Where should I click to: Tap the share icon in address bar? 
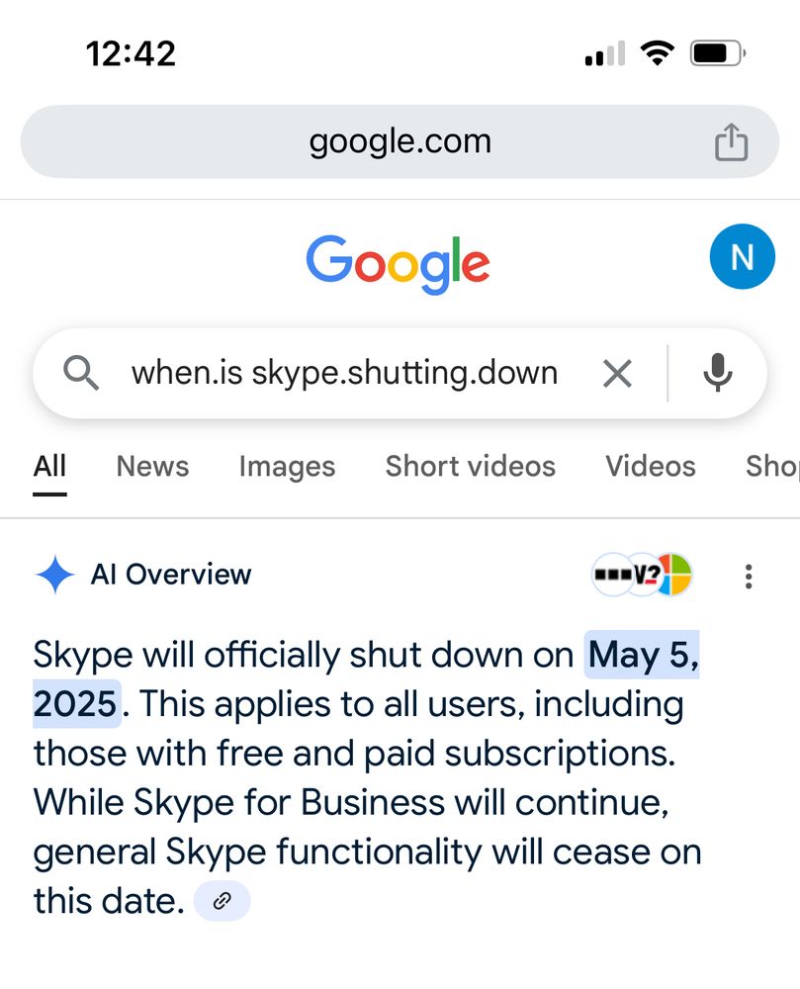point(731,142)
